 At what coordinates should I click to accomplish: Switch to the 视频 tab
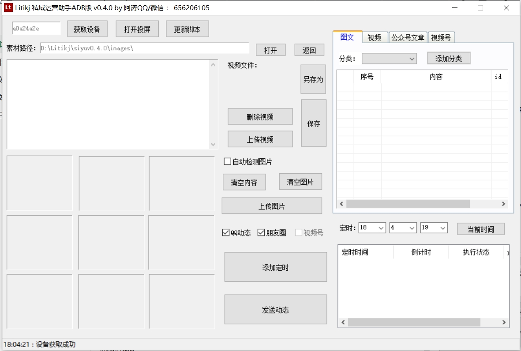[375, 37]
